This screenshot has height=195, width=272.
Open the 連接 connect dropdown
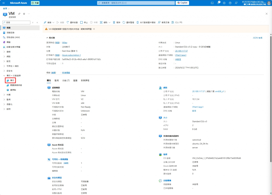[49, 22]
